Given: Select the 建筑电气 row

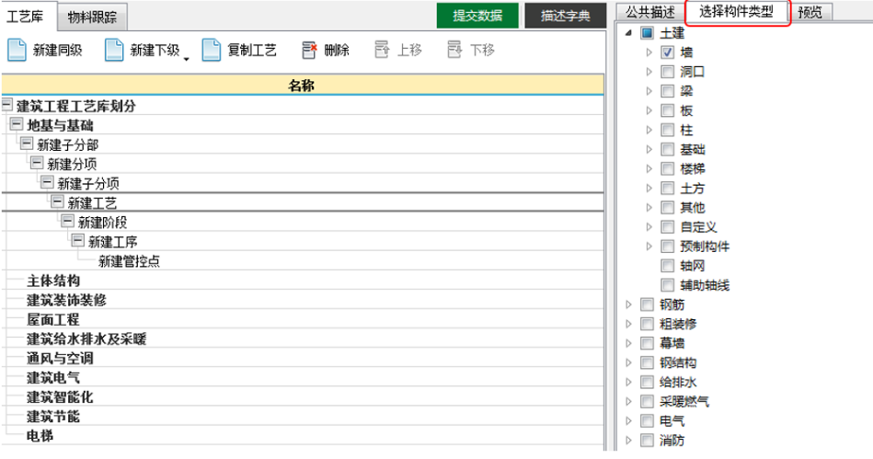Looking at the screenshot, I should (x=303, y=378).
